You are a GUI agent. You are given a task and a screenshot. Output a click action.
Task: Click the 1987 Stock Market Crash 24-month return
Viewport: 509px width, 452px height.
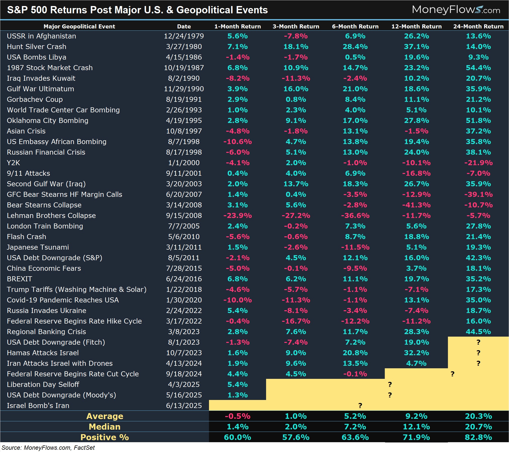[x=478, y=68]
